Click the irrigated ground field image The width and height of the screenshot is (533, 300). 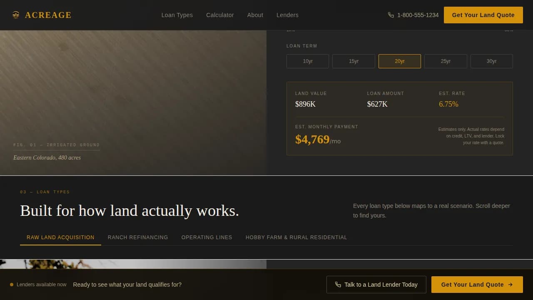pos(133,102)
